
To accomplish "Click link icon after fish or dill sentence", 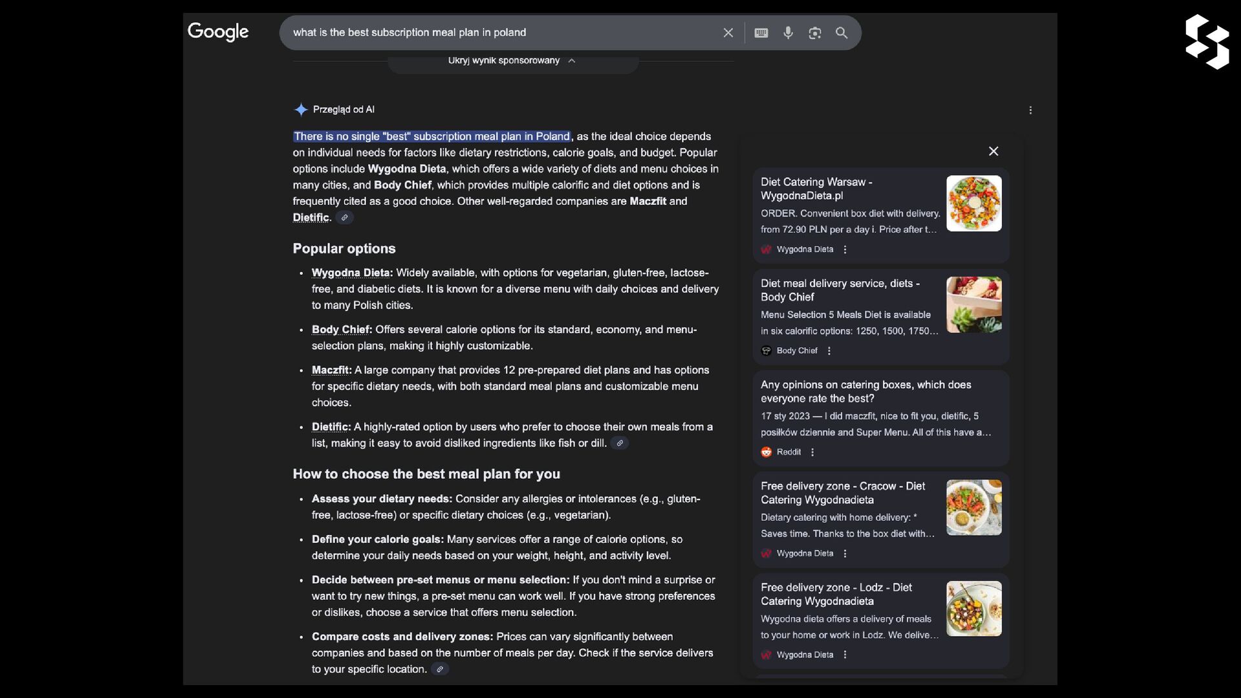I will tap(619, 443).
